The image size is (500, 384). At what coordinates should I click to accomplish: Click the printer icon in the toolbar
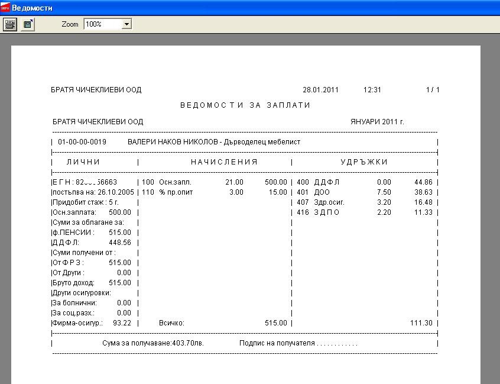coord(9,24)
